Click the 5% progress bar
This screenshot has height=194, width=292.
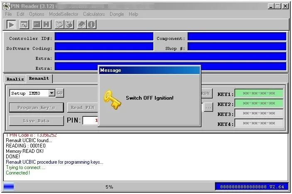point(109,187)
